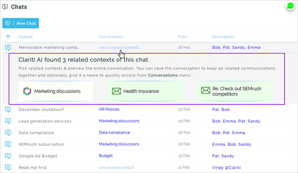Image resolution: width=298 pixels, height=173 pixels.
Task: Click participants Pat, Bob
Action: coord(221,110)
